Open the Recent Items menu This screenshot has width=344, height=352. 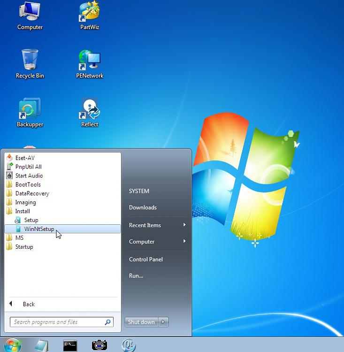pyautogui.click(x=158, y=225)
